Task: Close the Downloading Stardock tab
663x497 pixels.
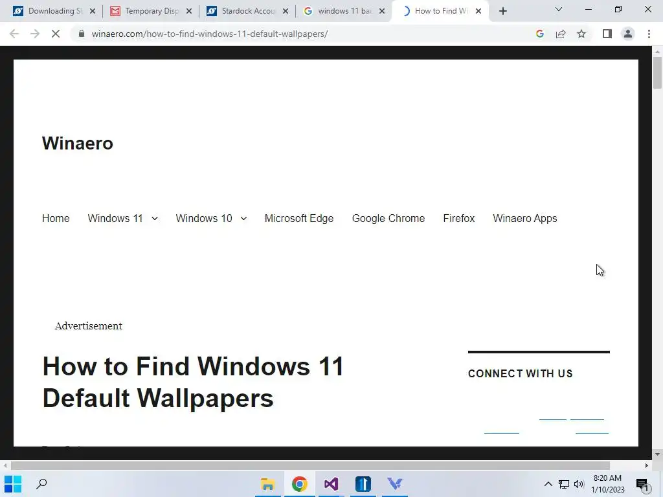Action: coord(93,12)
